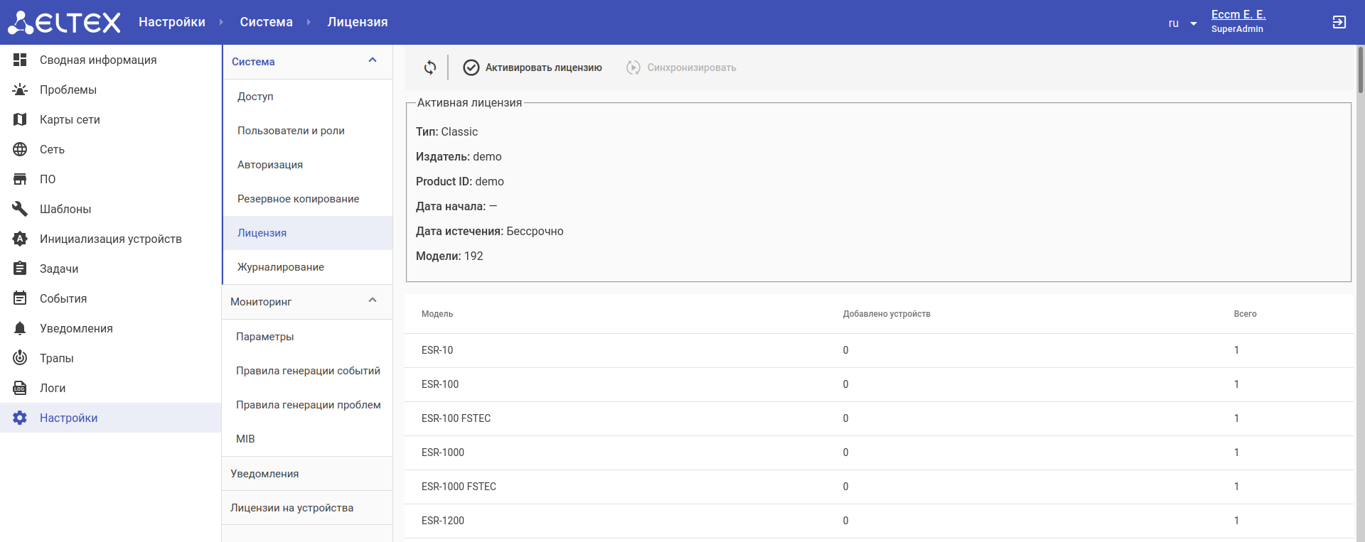
Task: Click the Logs file icon
Action: point(20,388)
